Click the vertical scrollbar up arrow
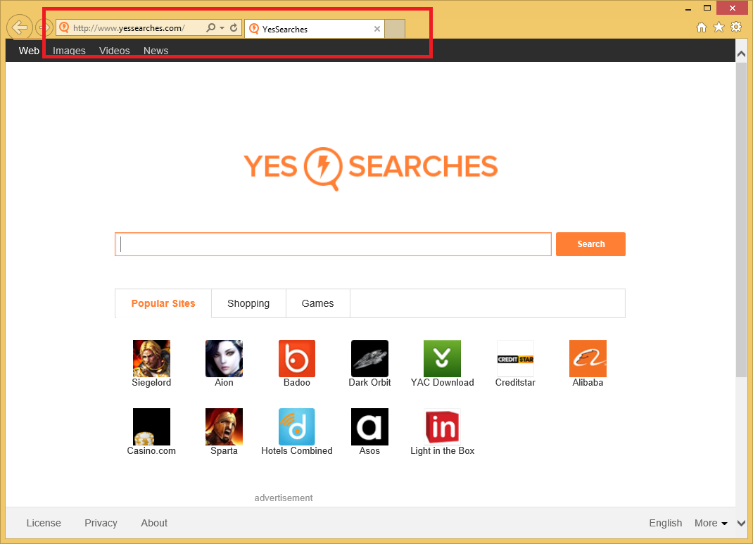Image resolution: width=753 pixels, height=544 pixels. [x=741, y=52]
